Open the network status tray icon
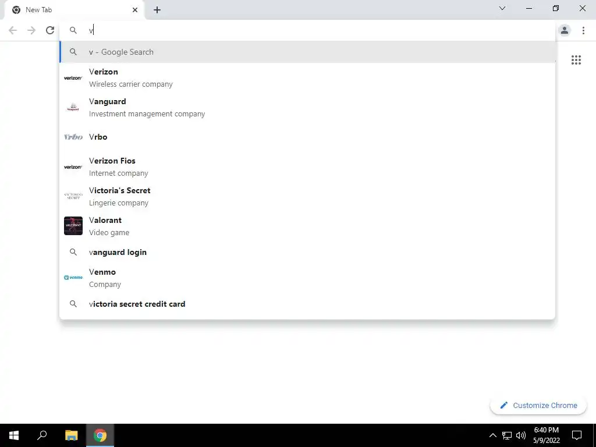 click(x=507, y=435)
